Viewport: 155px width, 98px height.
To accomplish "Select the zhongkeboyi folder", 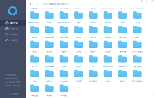I will click(137, 76).
